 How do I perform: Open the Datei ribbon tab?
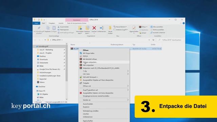point(36,23)
